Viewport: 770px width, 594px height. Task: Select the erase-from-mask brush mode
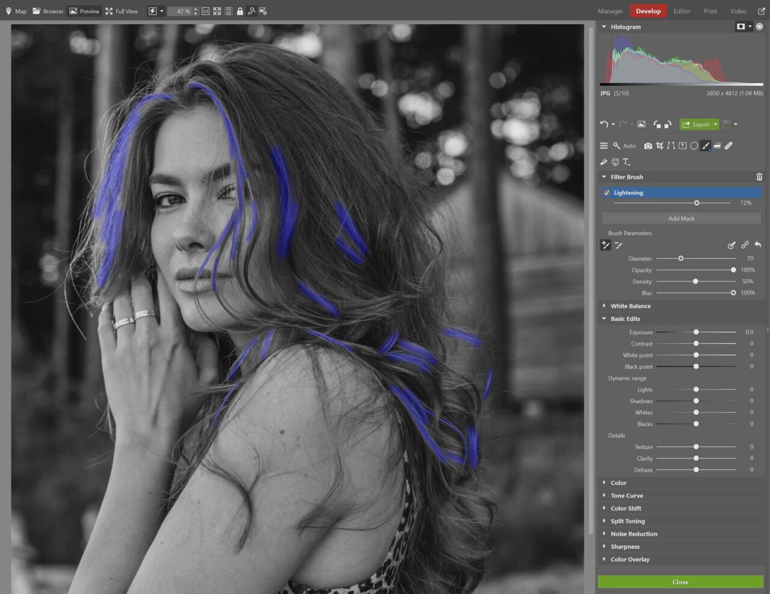pos(619,245)
